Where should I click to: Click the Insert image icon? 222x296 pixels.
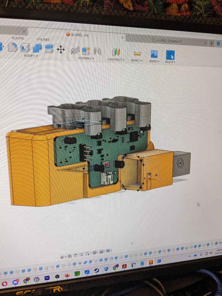point(154,54)
